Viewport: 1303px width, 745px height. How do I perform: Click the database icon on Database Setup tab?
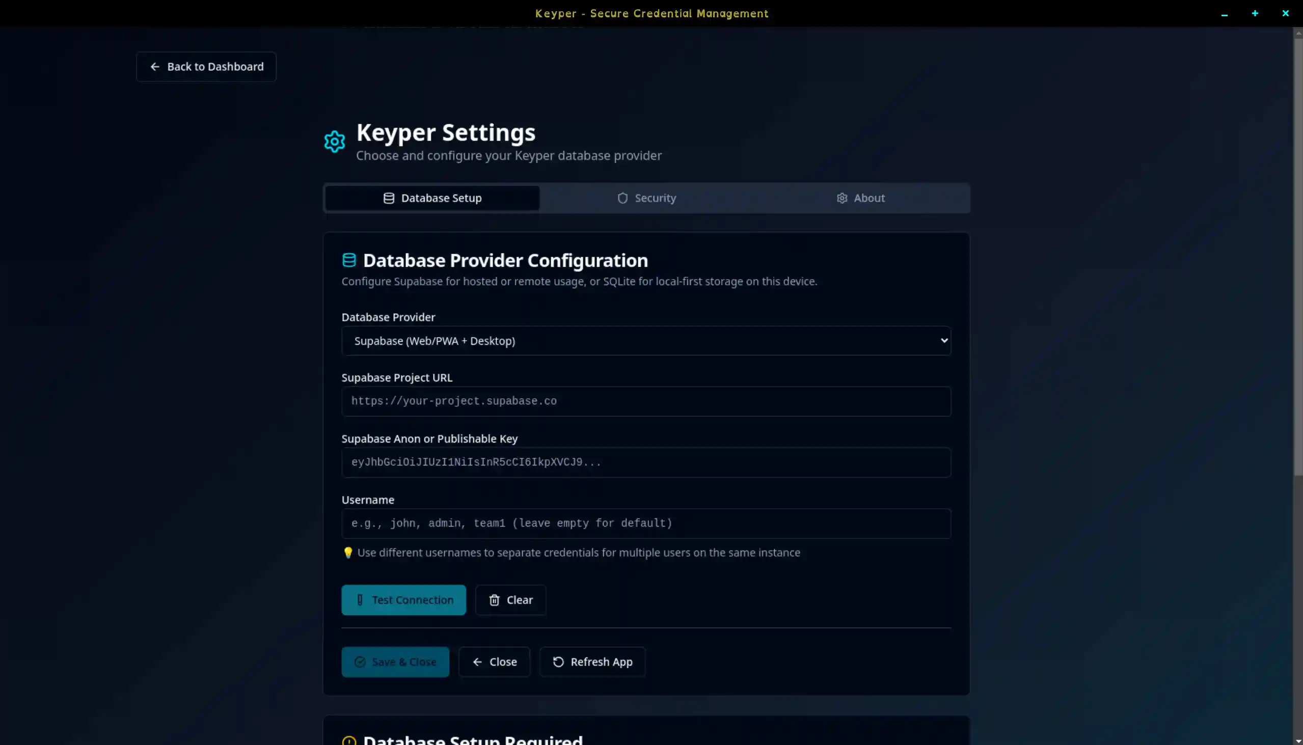pyautogui.click(x=389, y=198)
